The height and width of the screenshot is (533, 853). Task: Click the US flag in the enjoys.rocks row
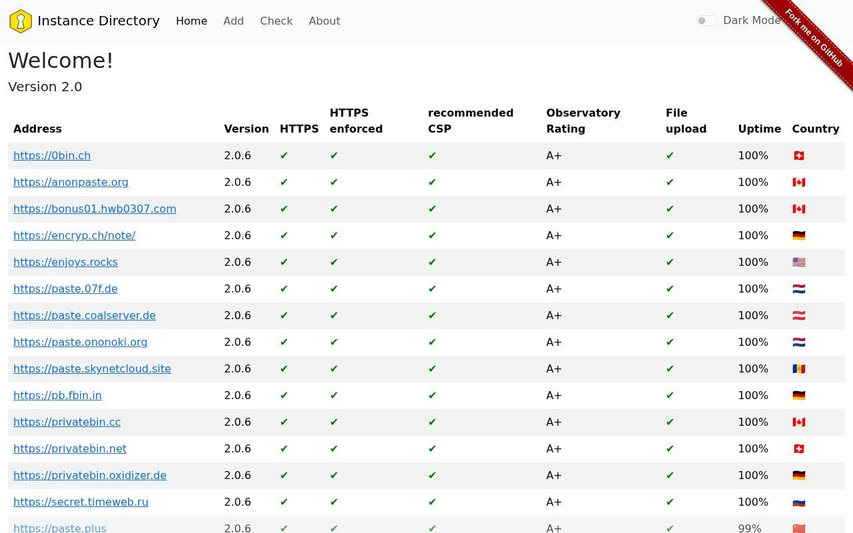click(798, 262)
